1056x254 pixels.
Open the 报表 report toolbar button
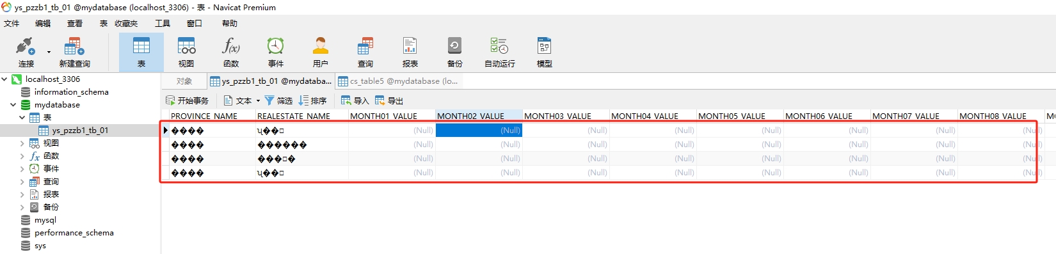[410, 52]
